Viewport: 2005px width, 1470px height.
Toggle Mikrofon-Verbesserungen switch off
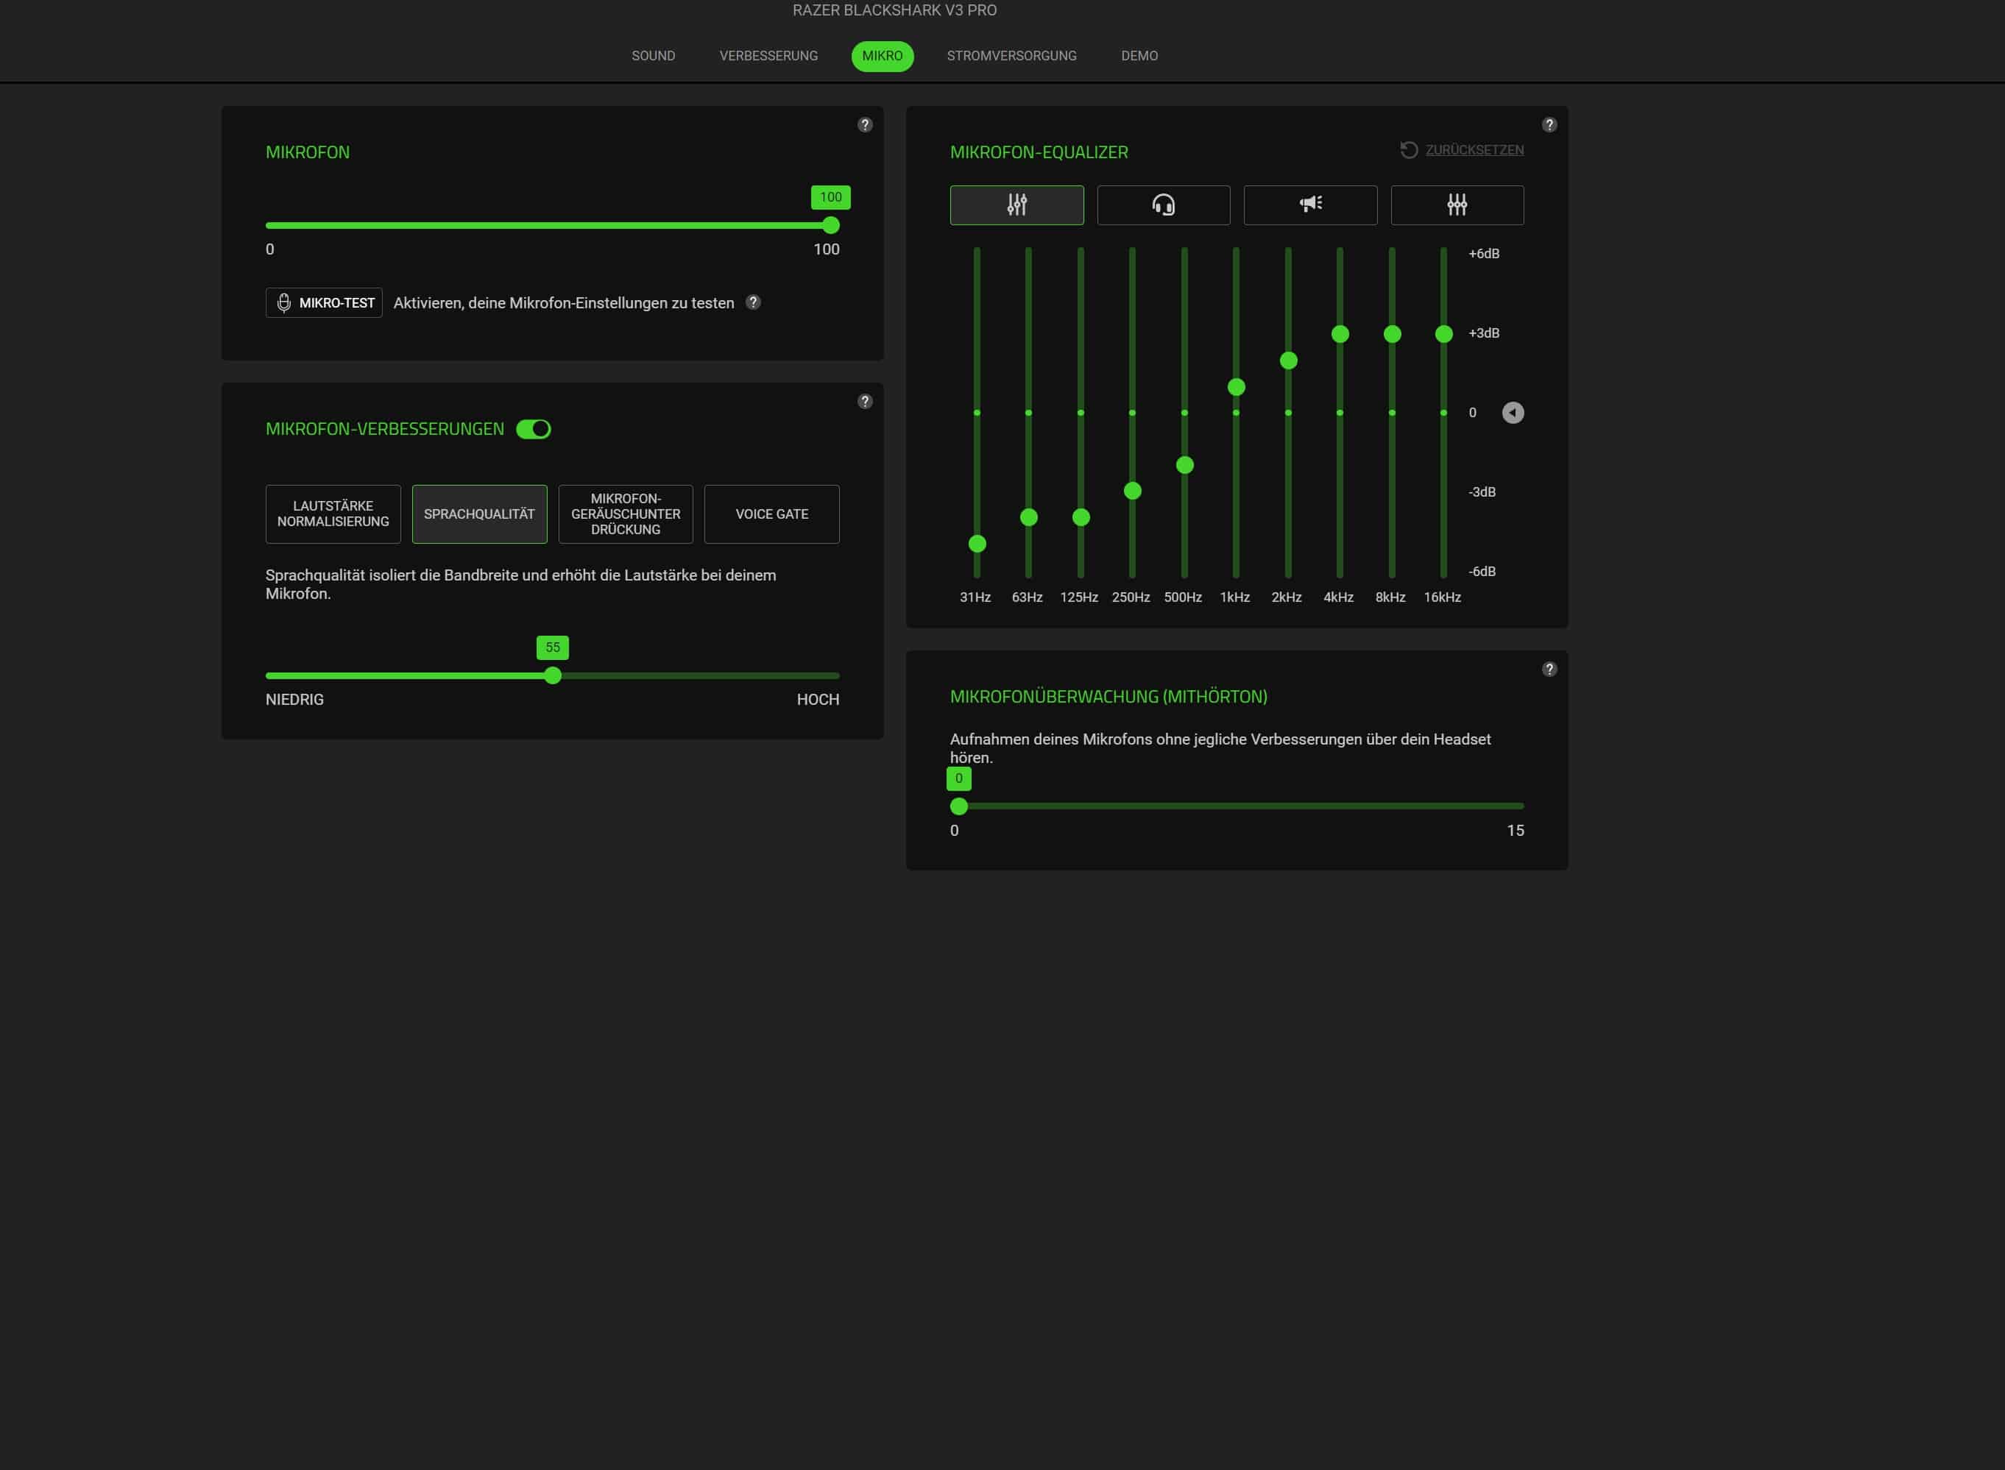534,429
